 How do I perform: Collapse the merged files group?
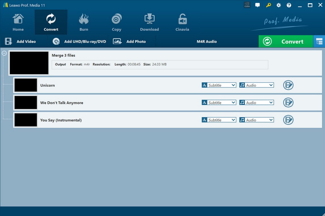tap(4, 53)
